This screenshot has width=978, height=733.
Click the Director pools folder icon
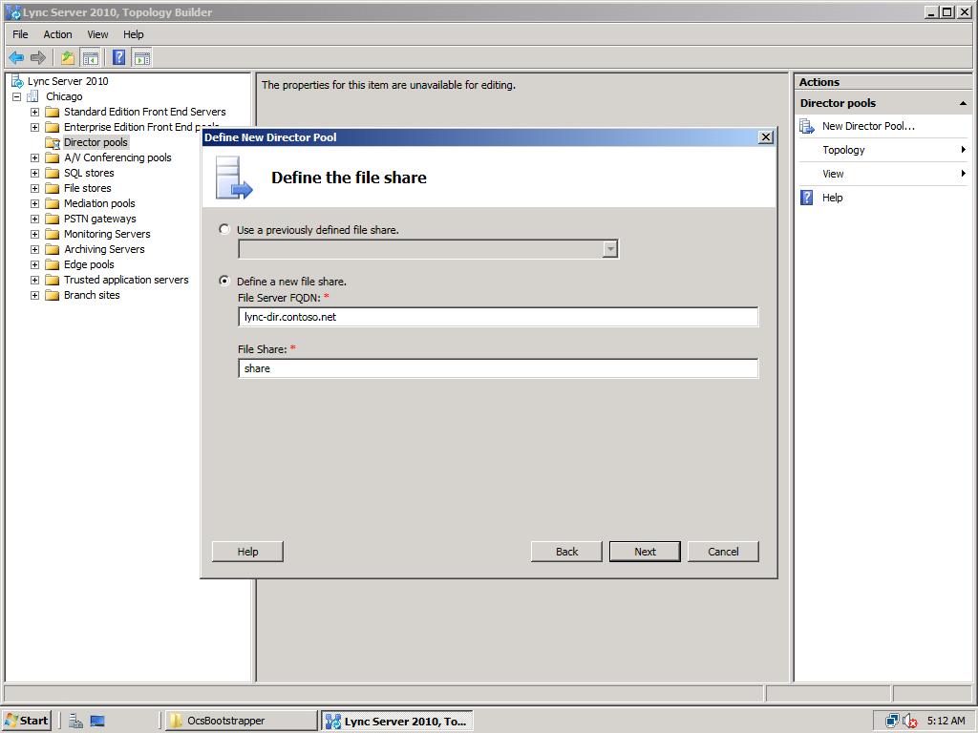[53, 143]
